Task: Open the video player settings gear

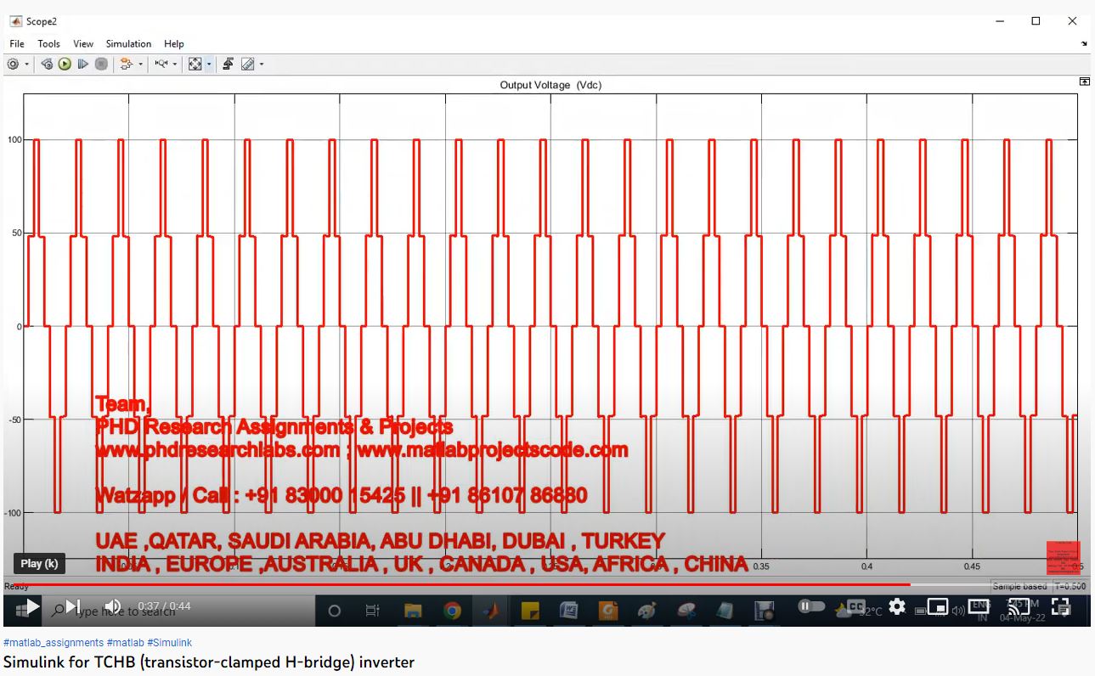Action: point(897,606)
